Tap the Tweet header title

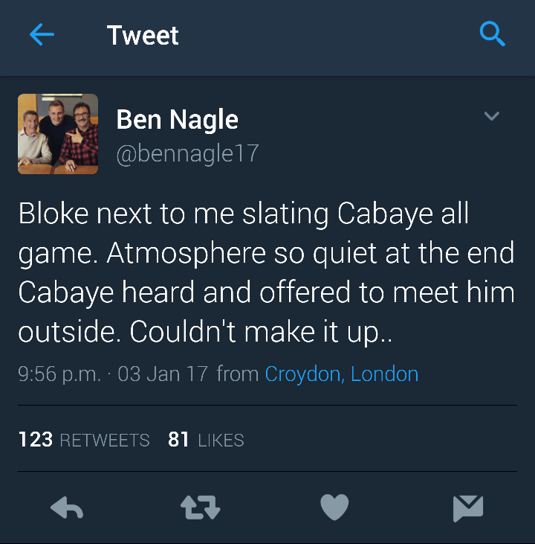pyautogui.click(x=143, y=35)
